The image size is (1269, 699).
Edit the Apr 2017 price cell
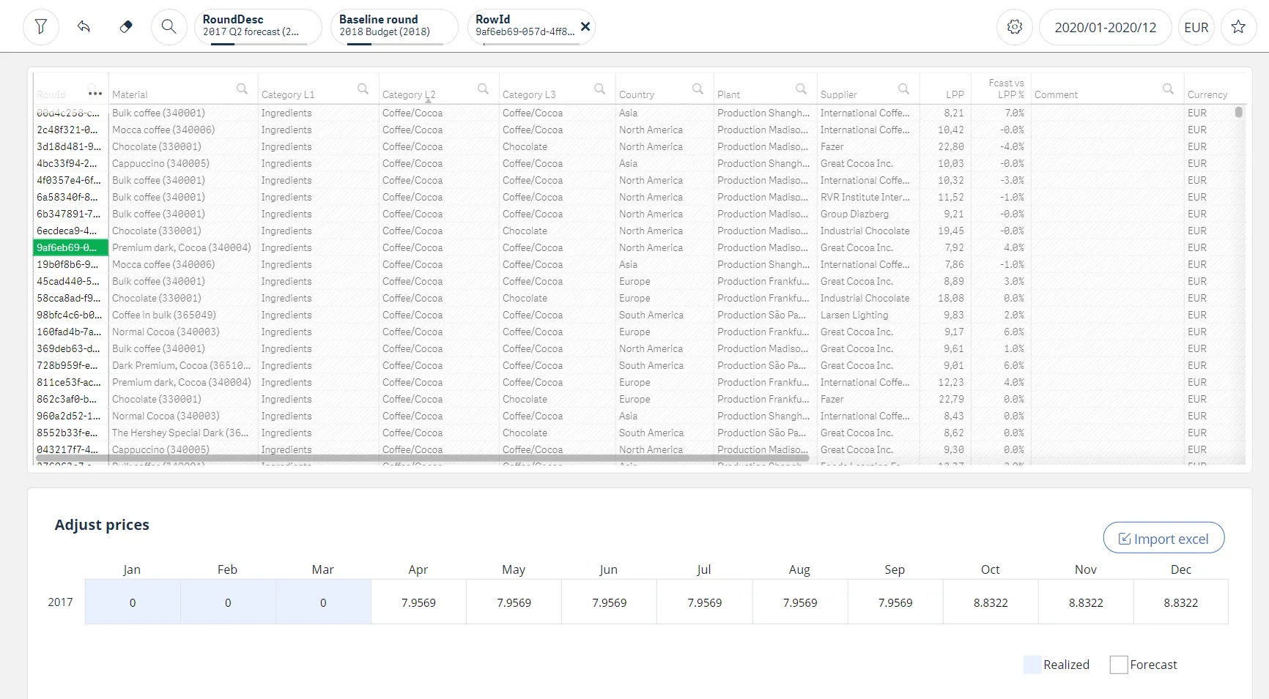pyautogui.click(x=418, y=602)
